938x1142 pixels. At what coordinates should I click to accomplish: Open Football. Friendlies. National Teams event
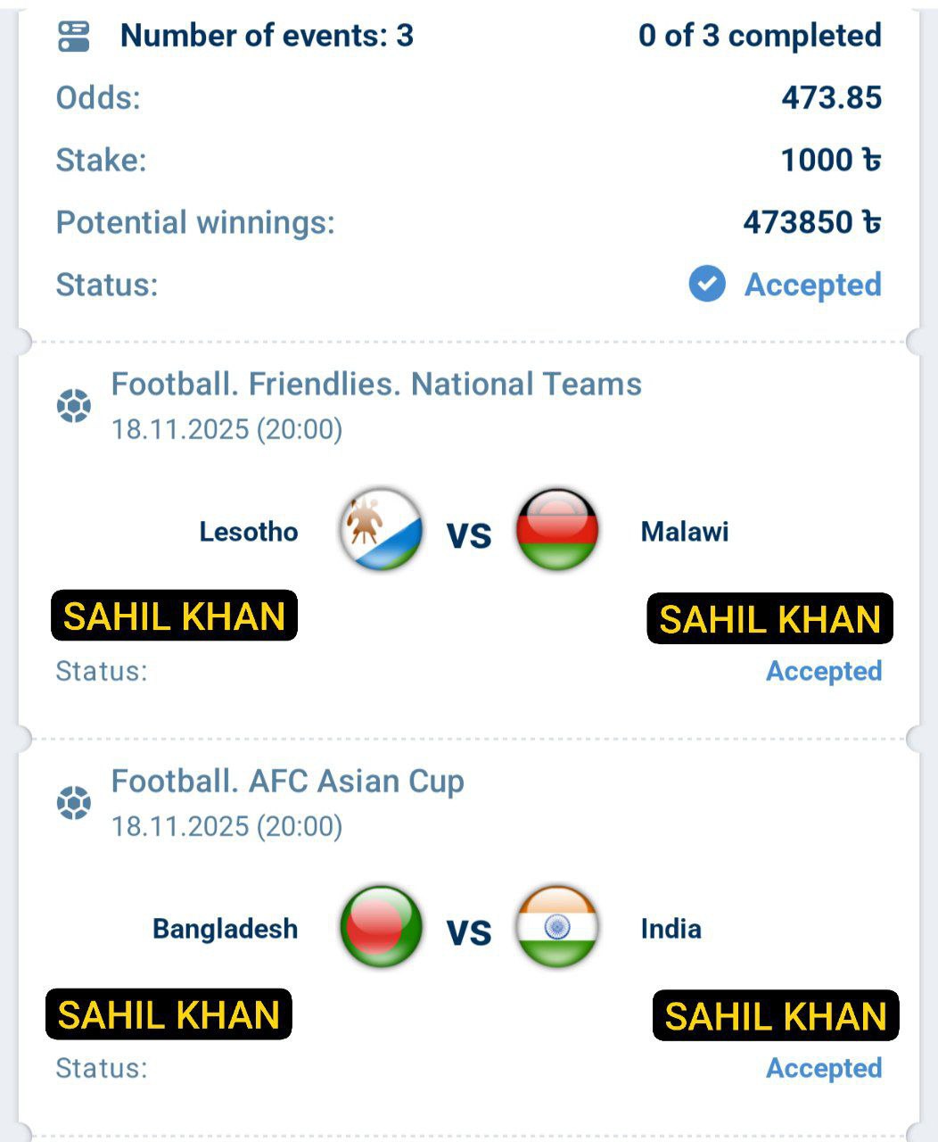click(376, 385)
